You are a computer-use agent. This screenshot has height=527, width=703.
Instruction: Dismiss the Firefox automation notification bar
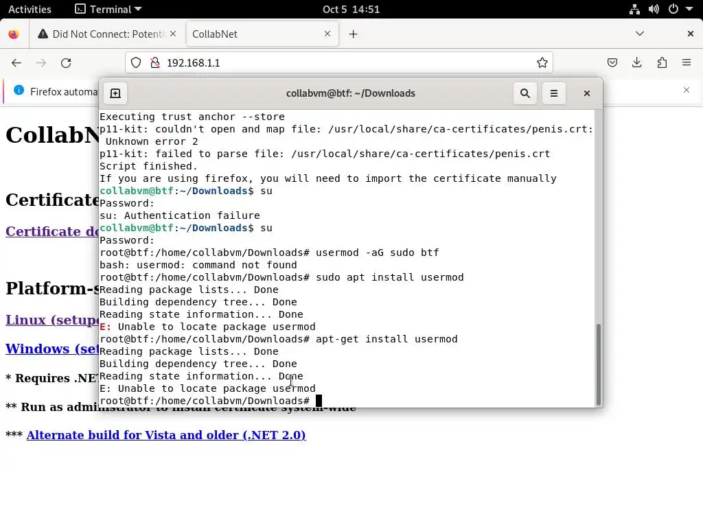tap(687, 90)
